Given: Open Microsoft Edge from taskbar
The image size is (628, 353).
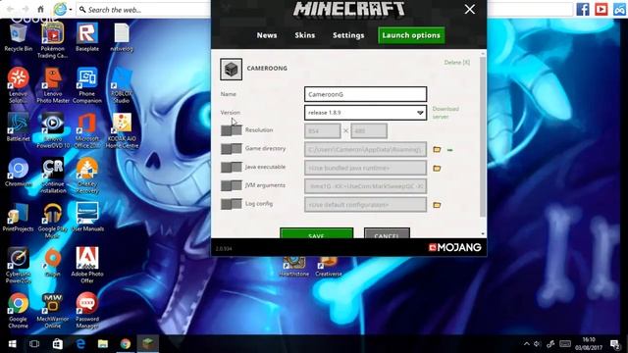Looking at the screenshot, I should pyautogui.click(x=80, y=344).
